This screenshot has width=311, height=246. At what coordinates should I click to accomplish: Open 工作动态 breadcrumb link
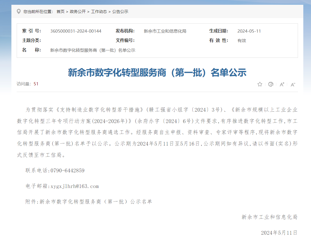point(99,12)
